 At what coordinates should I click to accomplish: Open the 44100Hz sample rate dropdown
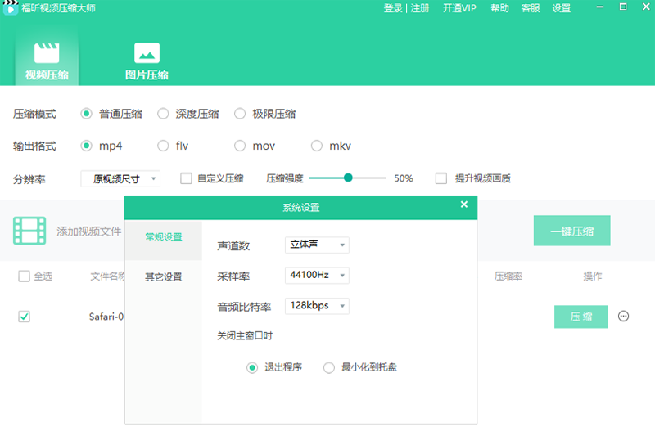tap(317, 276)
